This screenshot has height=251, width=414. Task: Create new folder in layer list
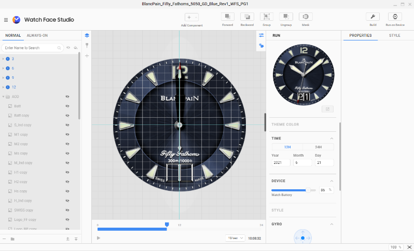click(x=12, y=239)
